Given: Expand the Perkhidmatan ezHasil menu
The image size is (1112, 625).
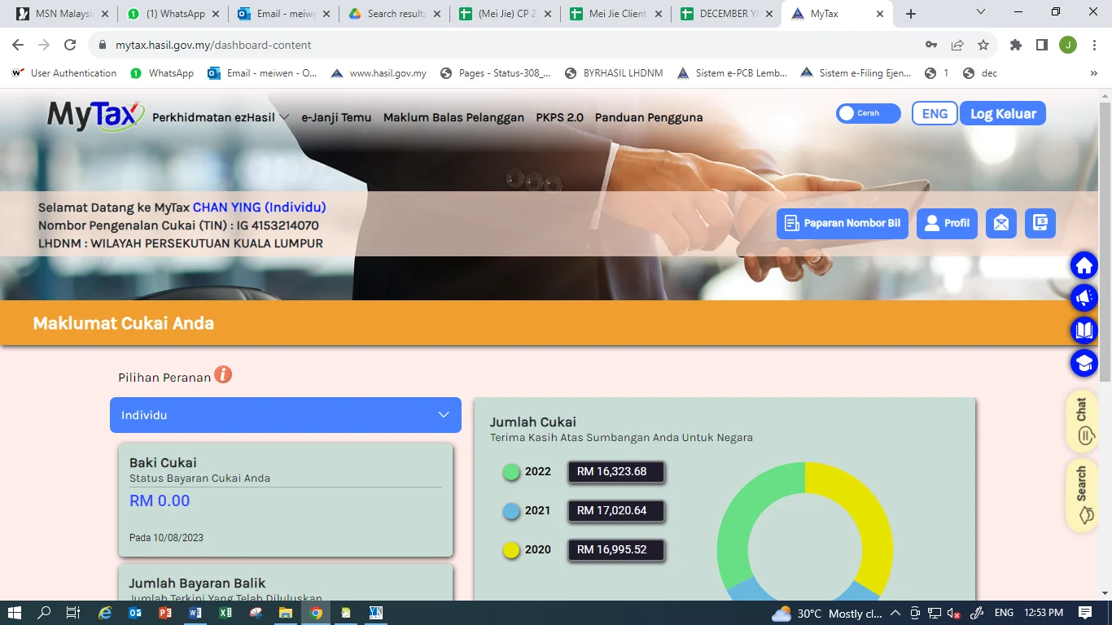Looking at the screenshot, I should [x=221, y=117].
